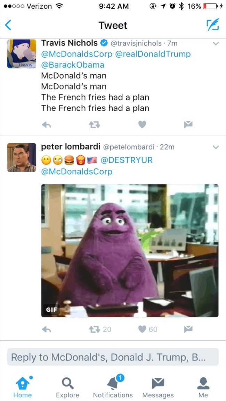The width and height of the screenshot is (226, 401).
Task: Expand options chevron on peter lombardi's tweet
Action: pyautogui.click(x=216, y=147)
